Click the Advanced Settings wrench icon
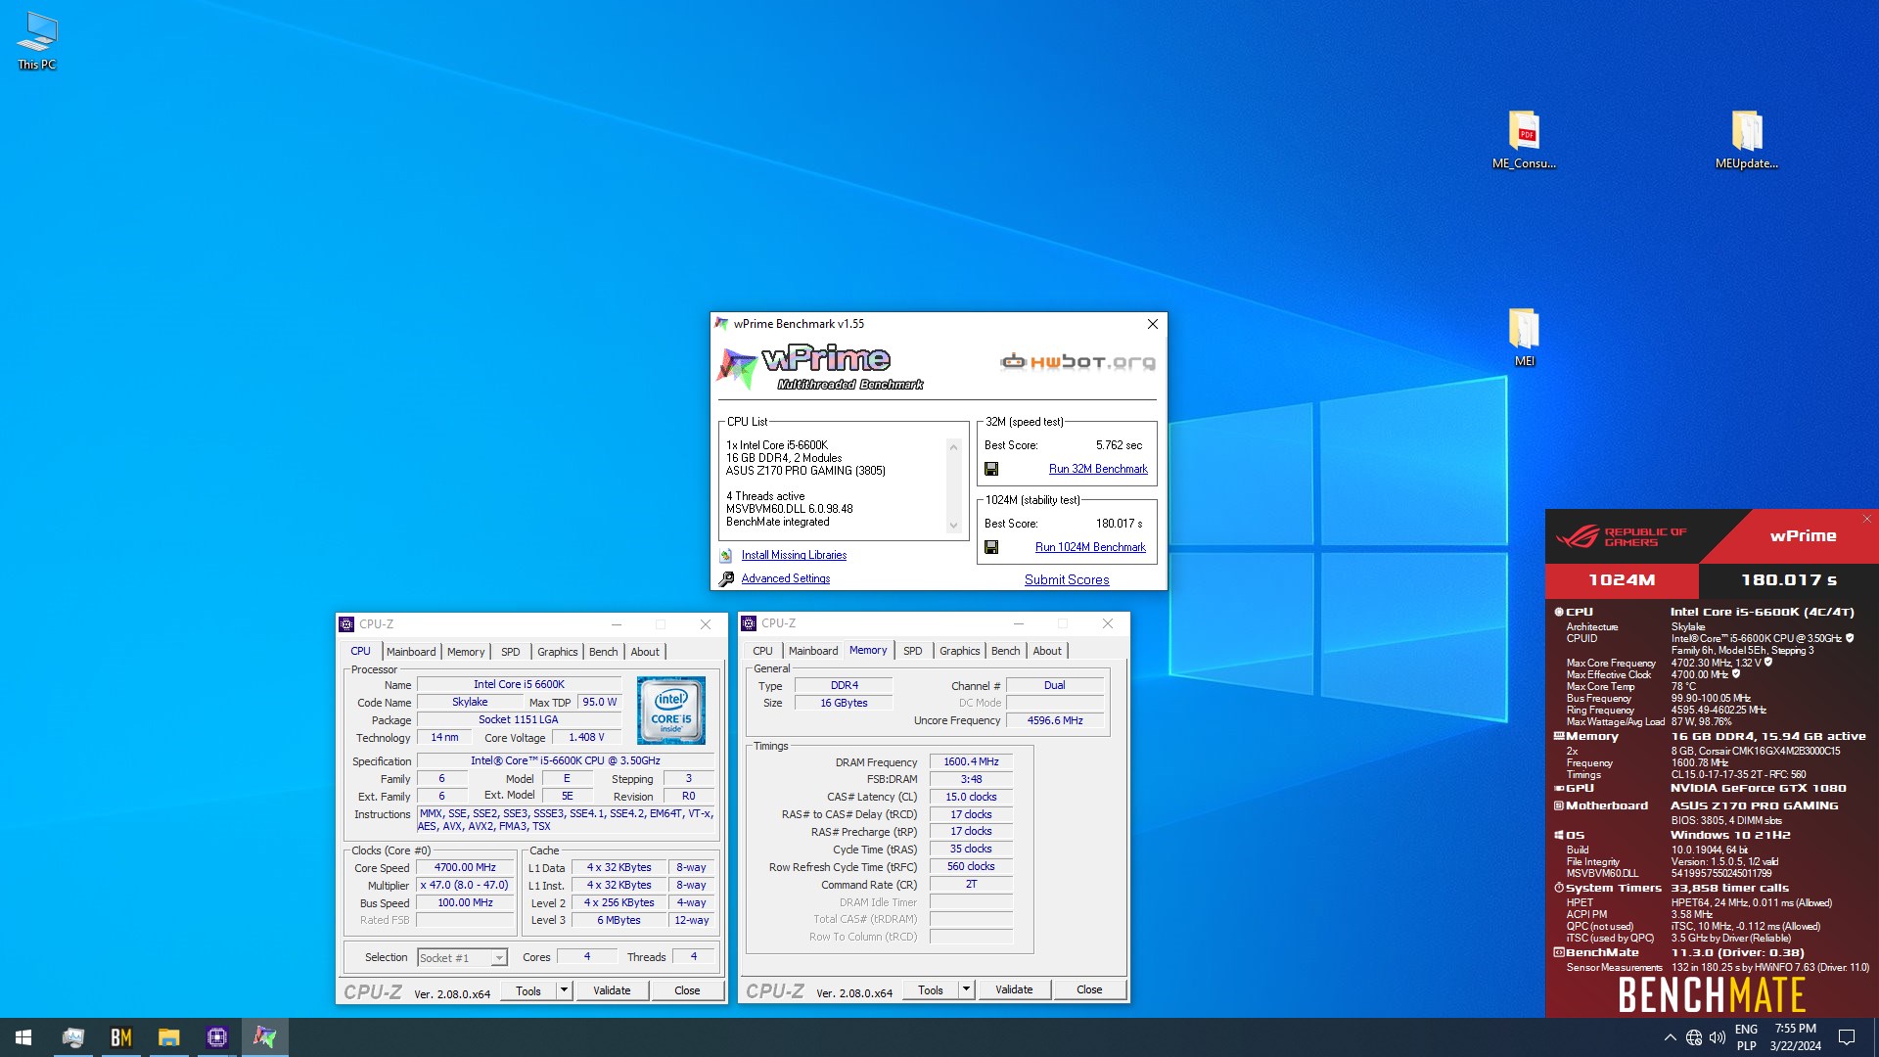This screenshot has height=1057, width=1879. 726,578
